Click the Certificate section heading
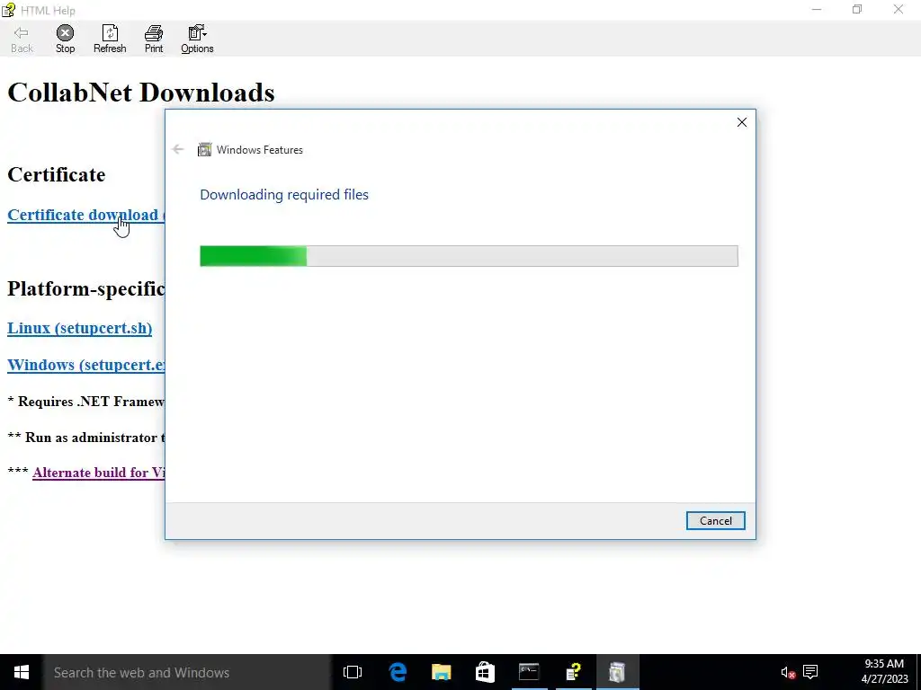Screen dimensions: 921x690 (x=57, y=175)
